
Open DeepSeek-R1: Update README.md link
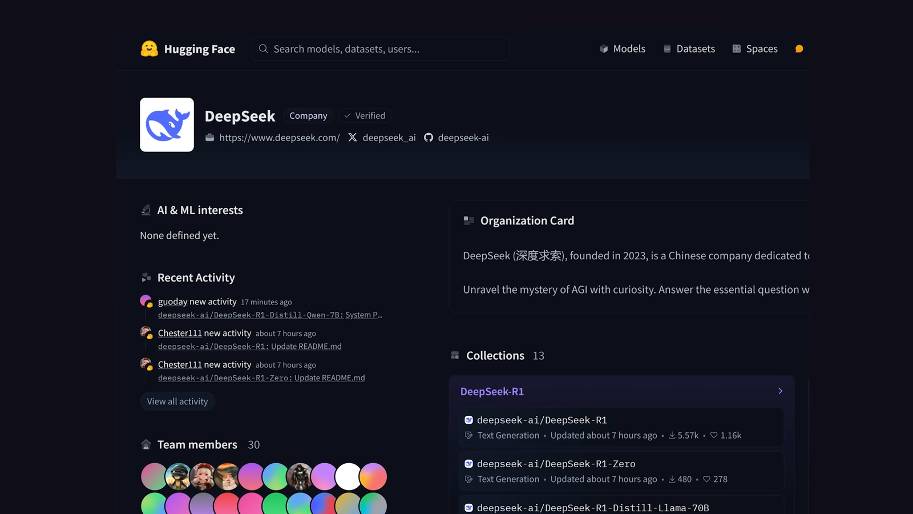click(x=250, y=346)
